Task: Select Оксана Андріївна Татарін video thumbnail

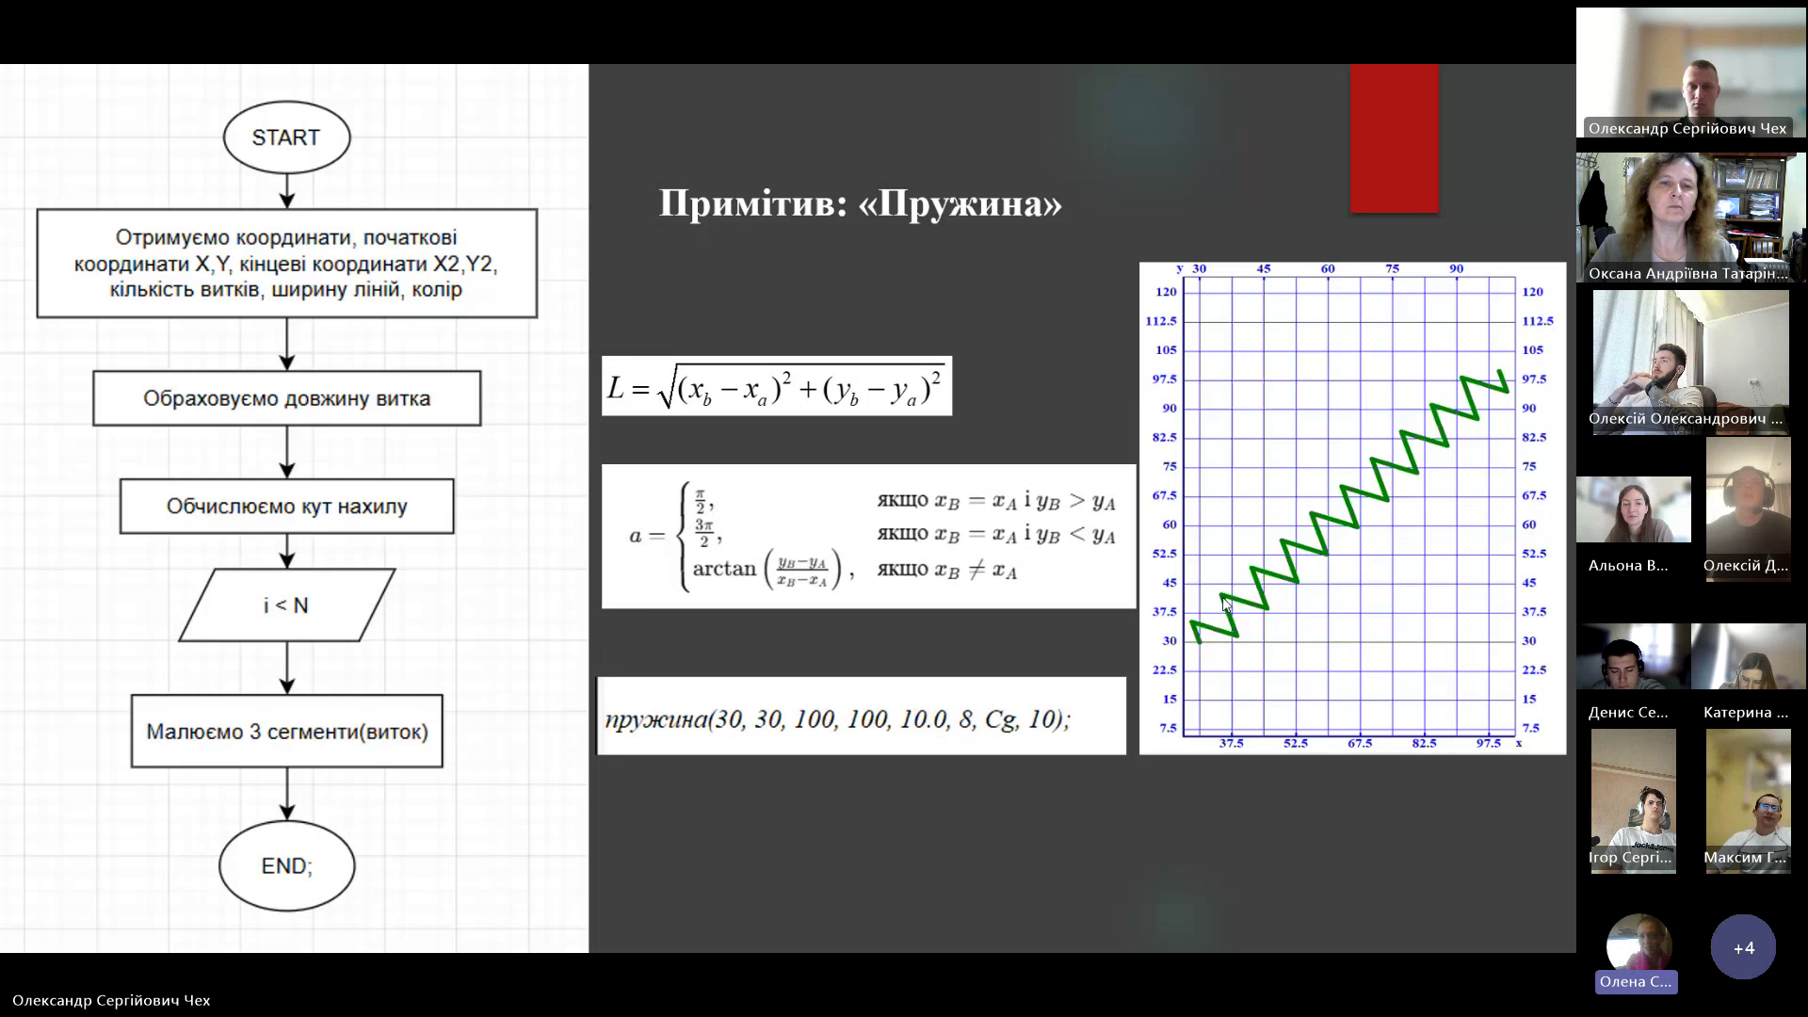Action: (x=1690, y=218)
